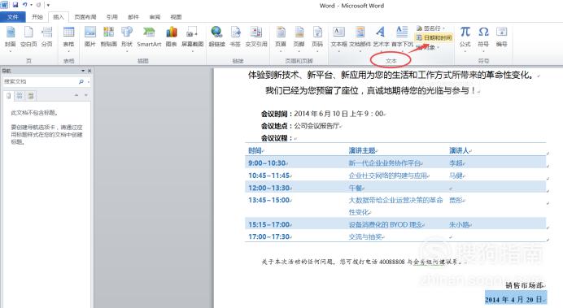The width and height of the screenshot is (563, 308).
Task: Open the 符号 Omega symbol tool
Action: point(483,37)
